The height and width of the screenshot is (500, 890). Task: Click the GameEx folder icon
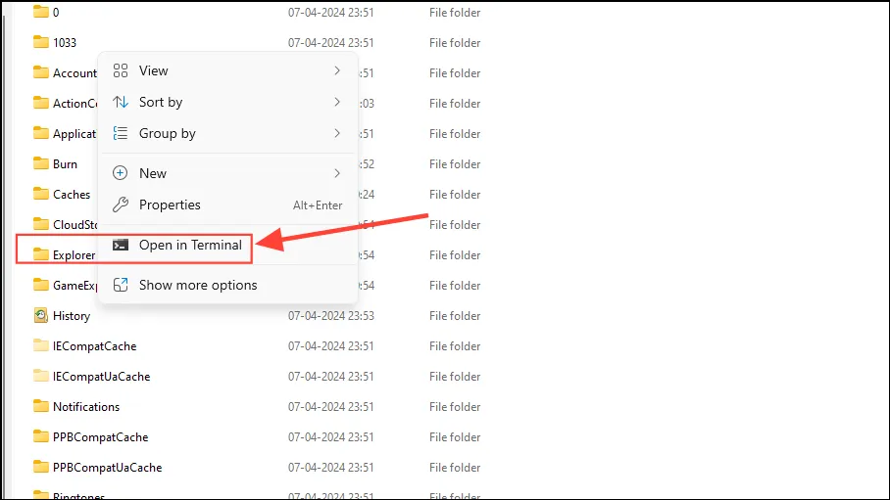coord(41,285)
